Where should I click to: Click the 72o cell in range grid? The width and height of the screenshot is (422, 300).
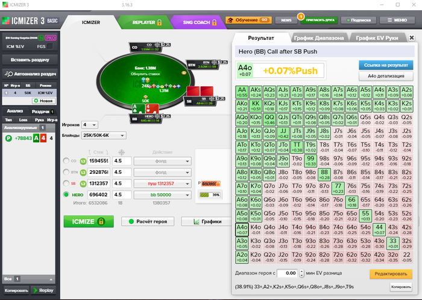(x=338, y=257)
